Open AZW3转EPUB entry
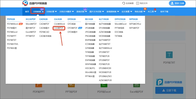Screen dimensions: 196x99 (105, 80)
